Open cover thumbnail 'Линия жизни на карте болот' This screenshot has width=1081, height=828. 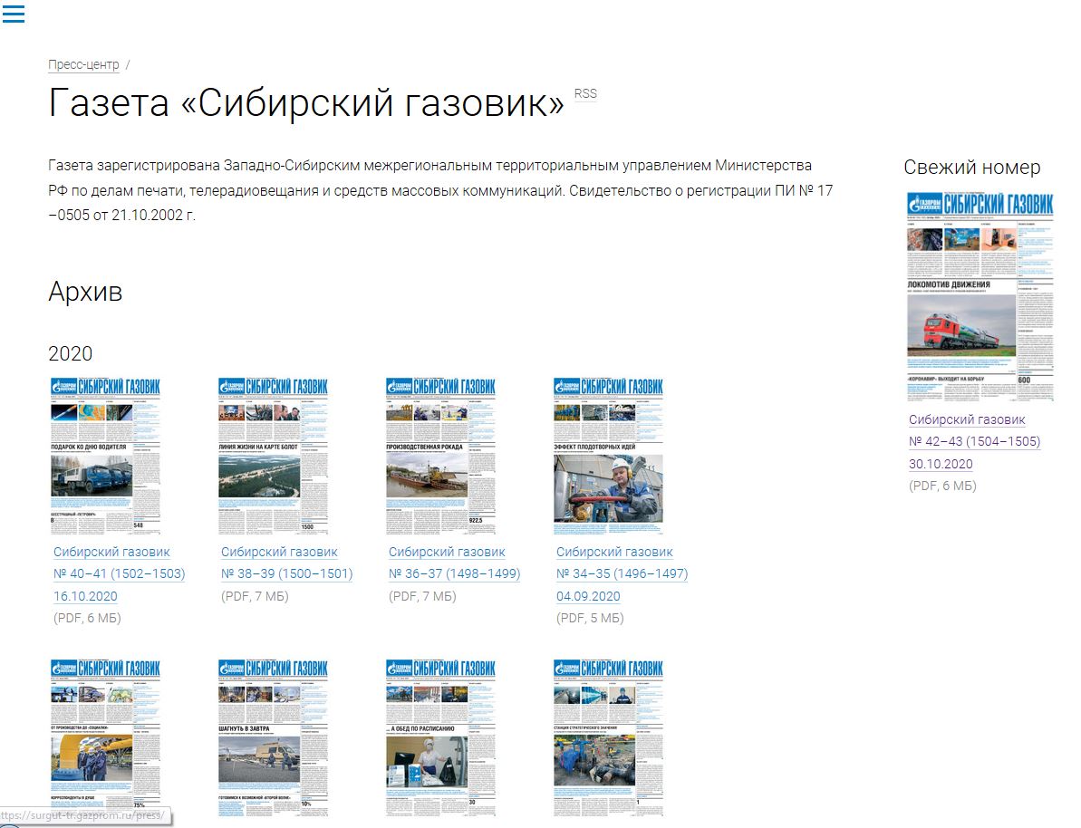coord(274,456)
